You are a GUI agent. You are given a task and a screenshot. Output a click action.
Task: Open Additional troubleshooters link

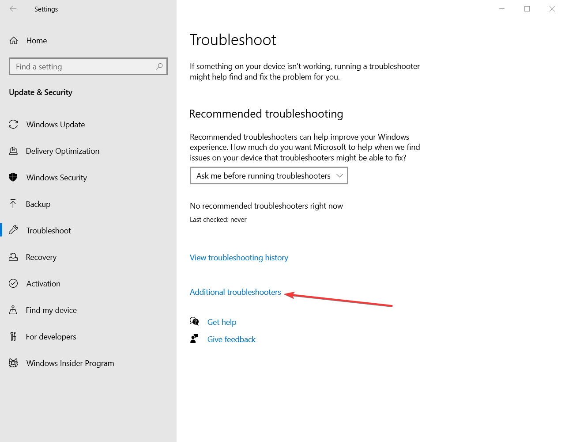tap(235, 292)
